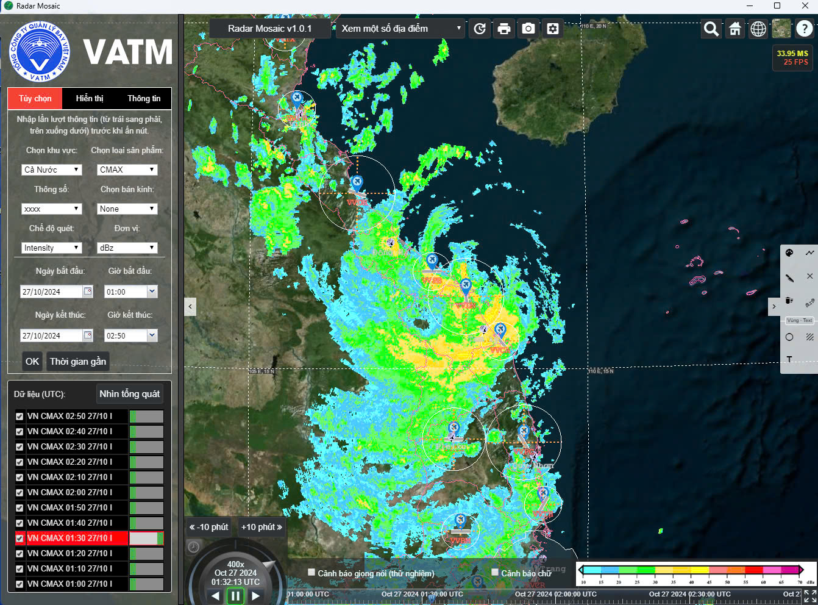Open settings via the gear icon
818x605 pixels.
click(553, 29)
